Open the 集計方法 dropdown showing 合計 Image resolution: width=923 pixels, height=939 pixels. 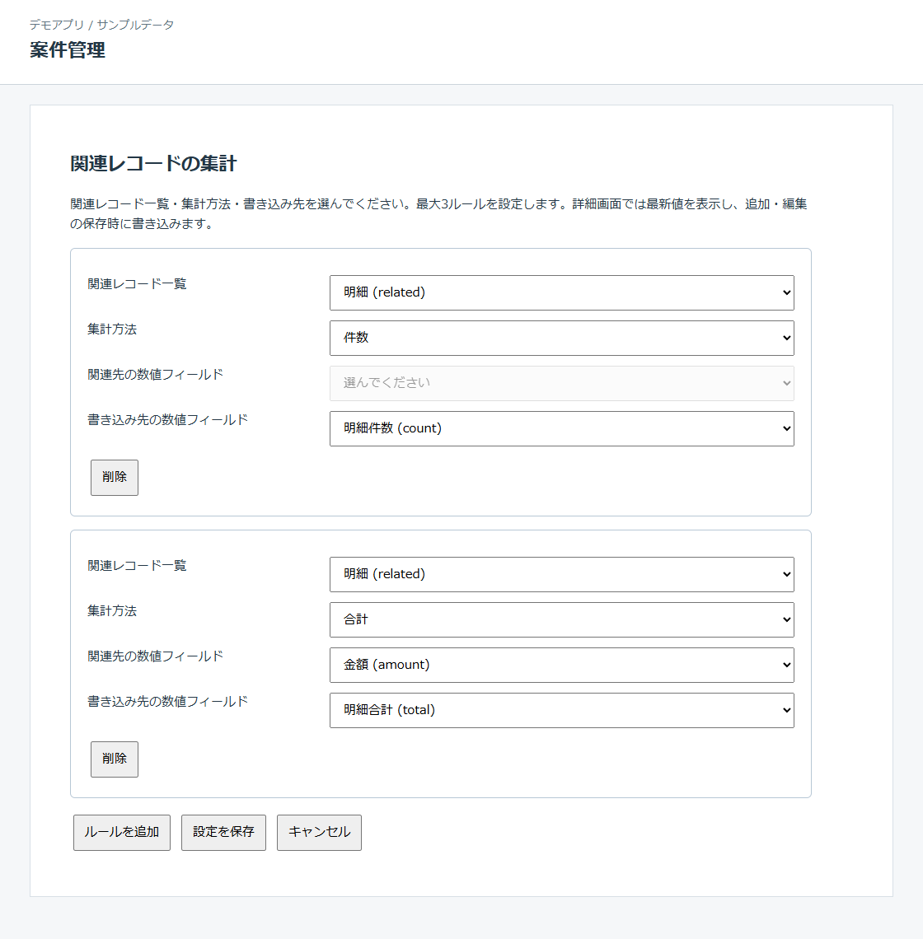(561, 619)
